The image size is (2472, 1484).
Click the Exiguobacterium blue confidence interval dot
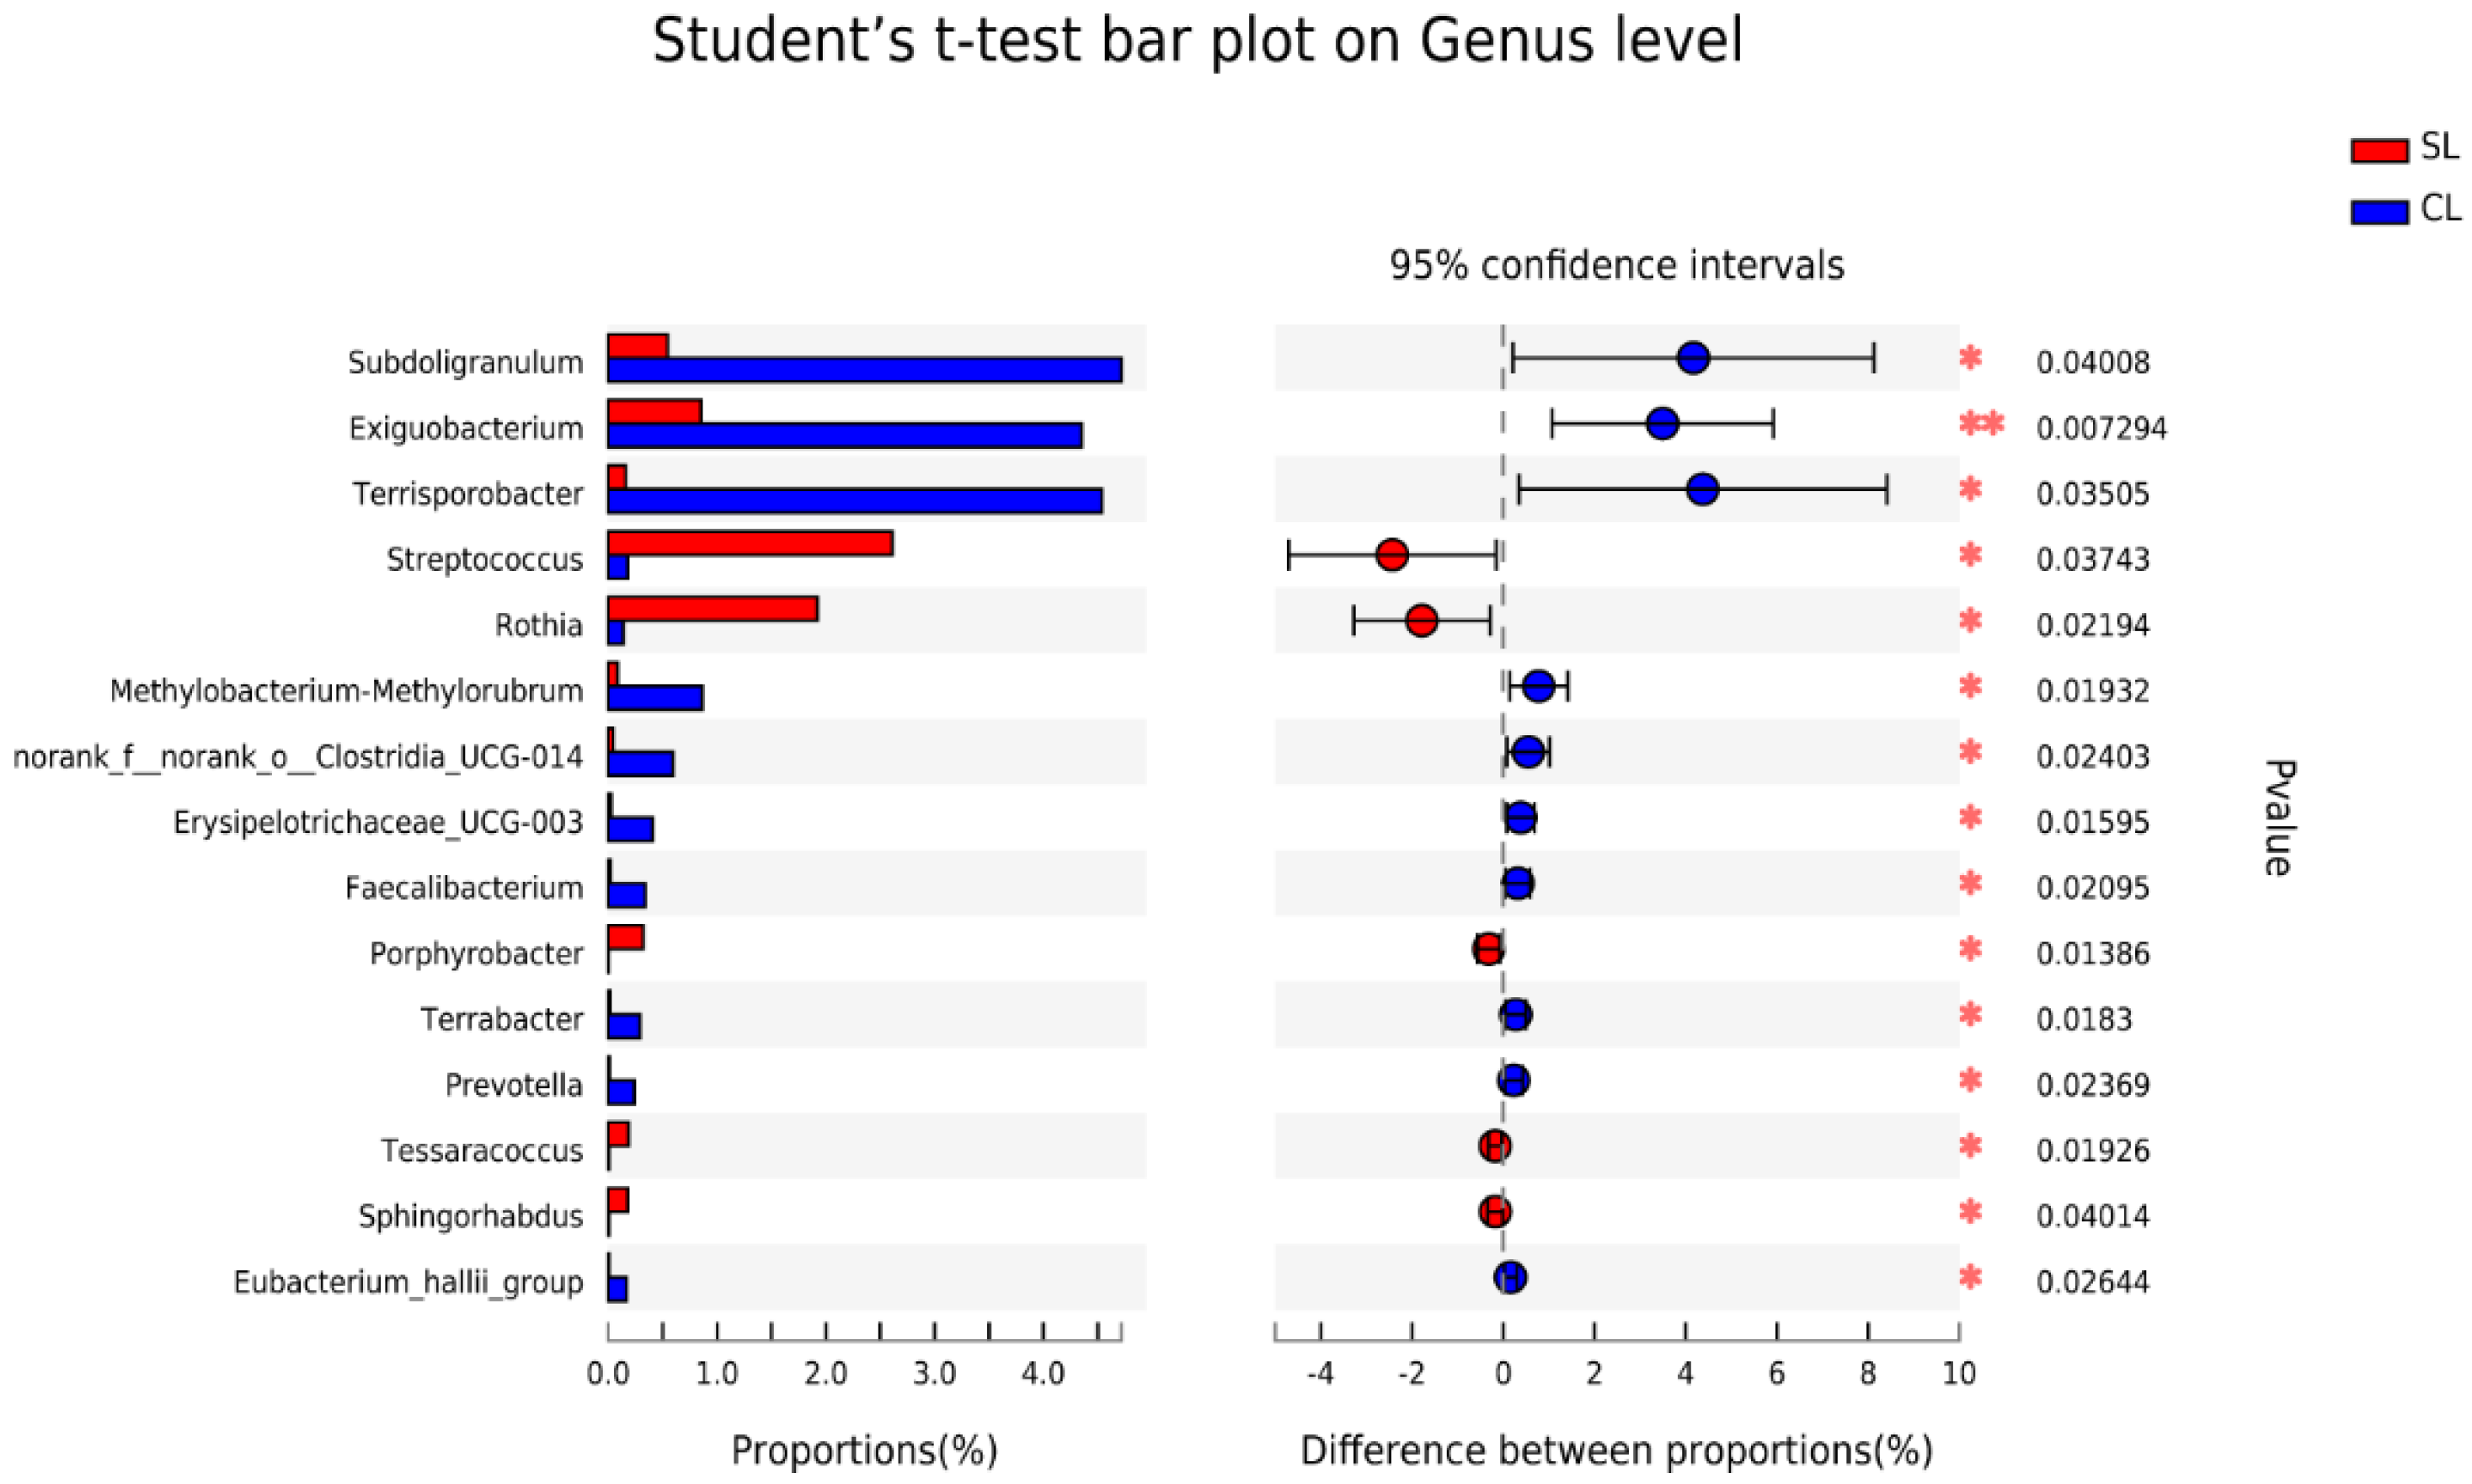[1662, 424]
